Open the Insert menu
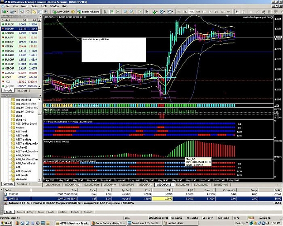Screen dimensions: 283x226 (x=24, y=6)
